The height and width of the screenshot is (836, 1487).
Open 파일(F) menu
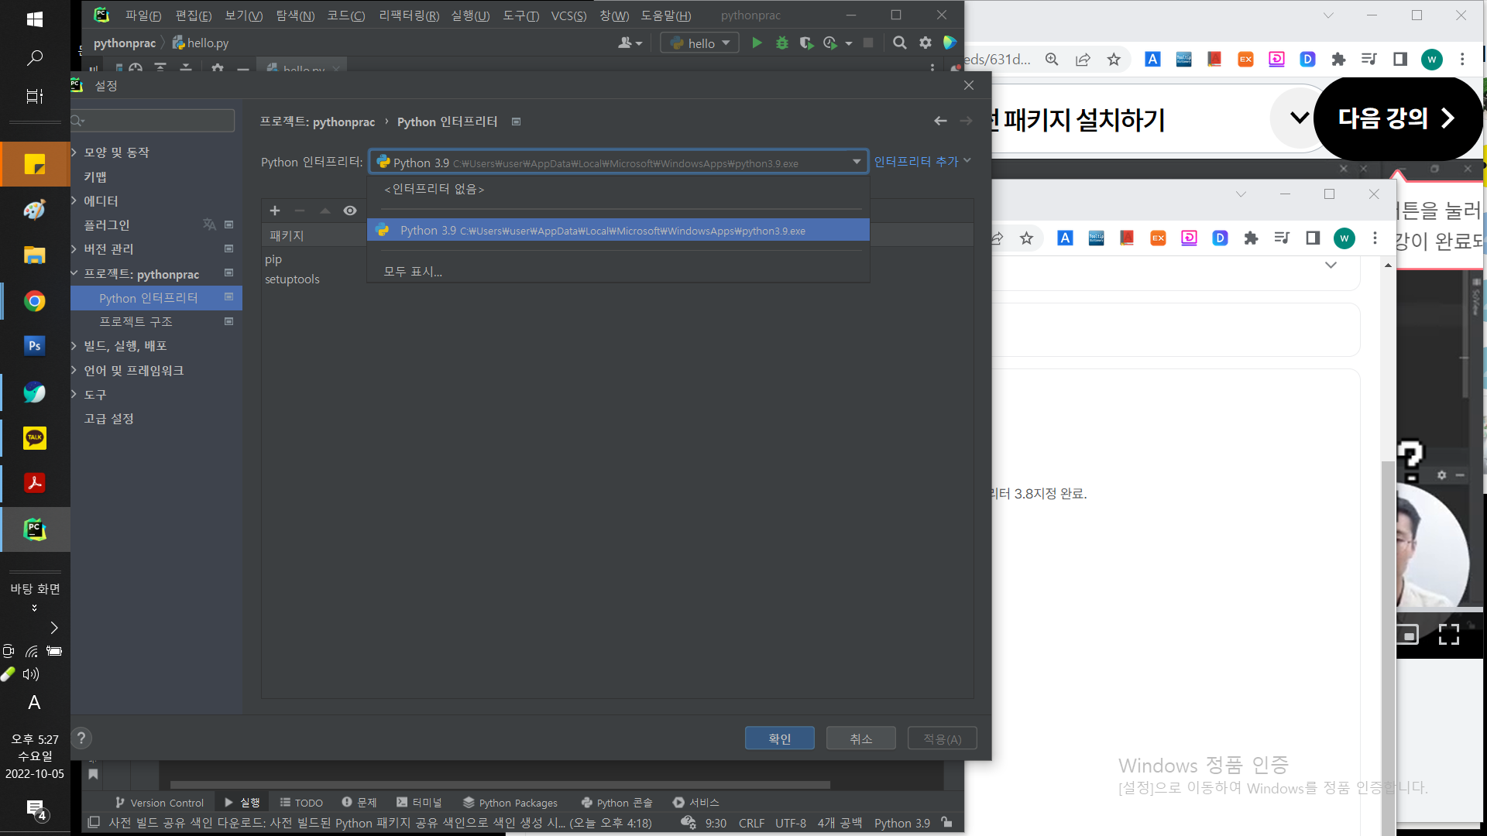(143, 15)
